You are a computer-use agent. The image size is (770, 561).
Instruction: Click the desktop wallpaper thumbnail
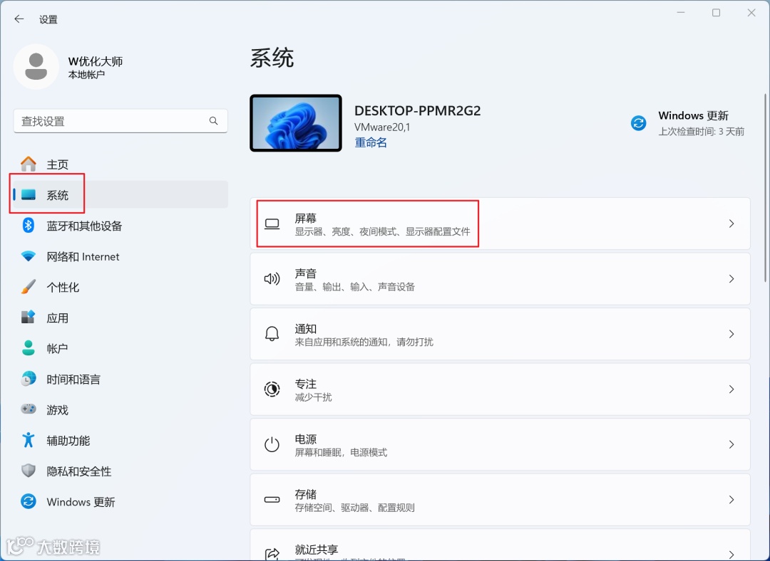[x=296, y=122]
